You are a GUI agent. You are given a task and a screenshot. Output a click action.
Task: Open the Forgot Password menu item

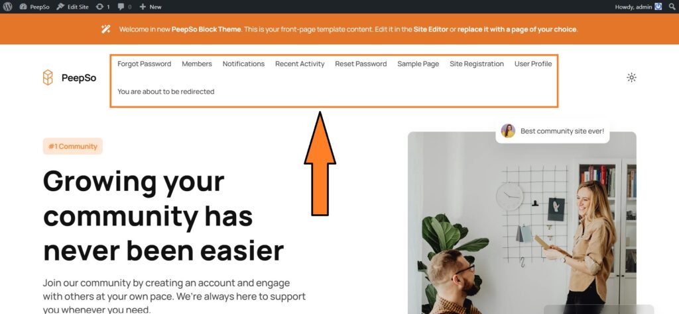click(144, 63)
